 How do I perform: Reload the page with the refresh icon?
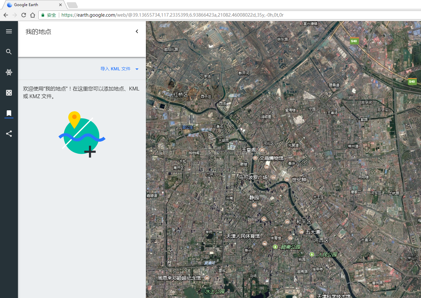click(x=24, y=15)
